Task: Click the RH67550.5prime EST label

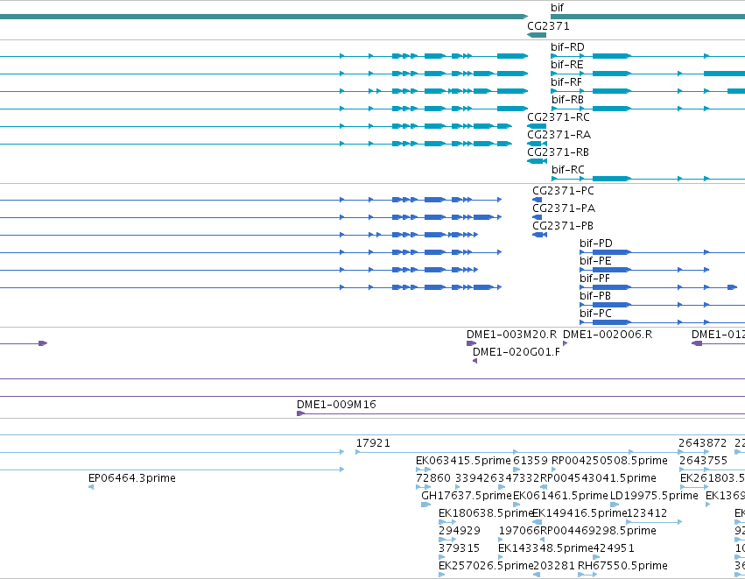Action: [x=622, y=566]
